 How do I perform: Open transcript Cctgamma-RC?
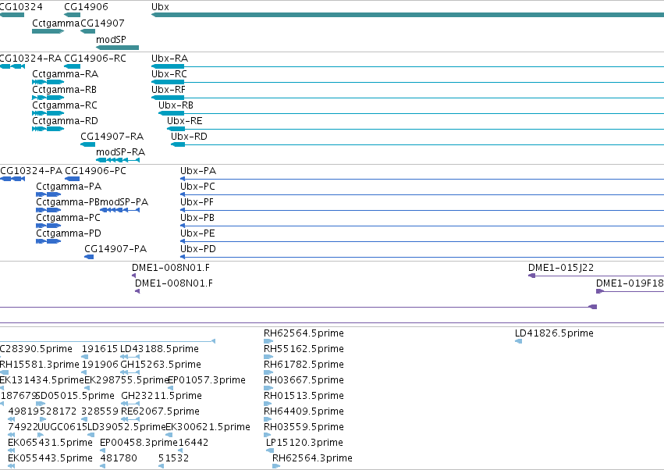point(48,113)
